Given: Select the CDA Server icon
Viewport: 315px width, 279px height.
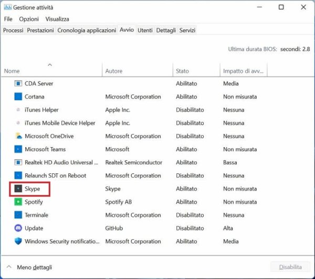Looking at the screenshot, I should tap(18, 83).
